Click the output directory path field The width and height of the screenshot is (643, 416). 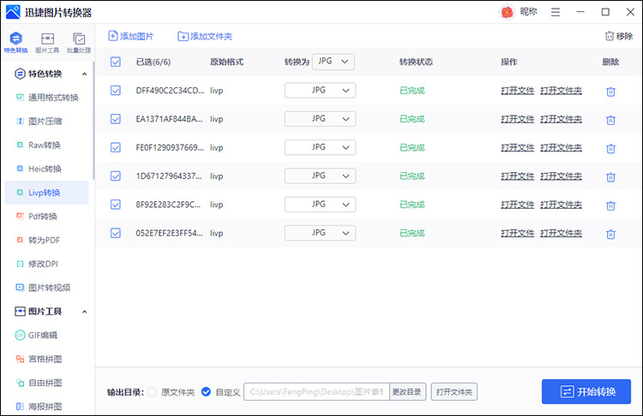tap(316, 392)
